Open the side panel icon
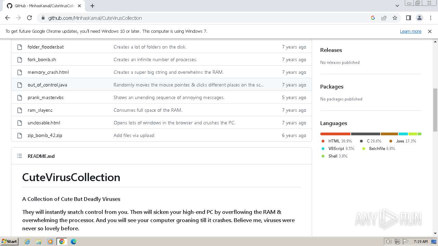 [x=409, y=18]
